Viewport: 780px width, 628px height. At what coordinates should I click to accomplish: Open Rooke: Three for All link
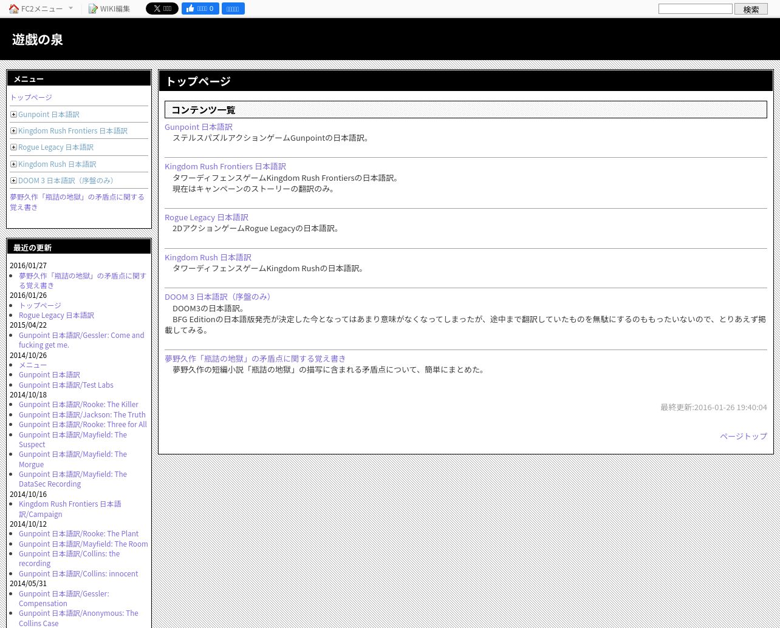coord(83,424)
